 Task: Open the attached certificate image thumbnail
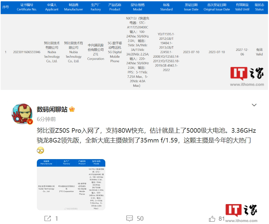[71, 185]
